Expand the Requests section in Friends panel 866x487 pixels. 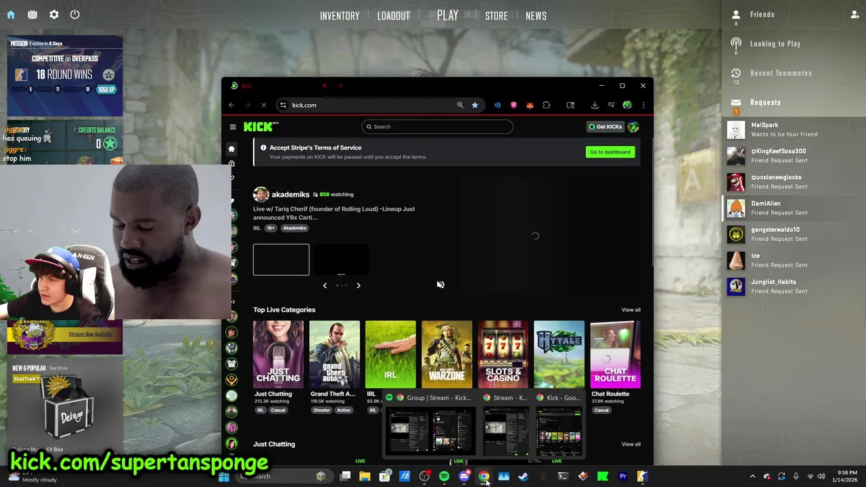[765, 102]
